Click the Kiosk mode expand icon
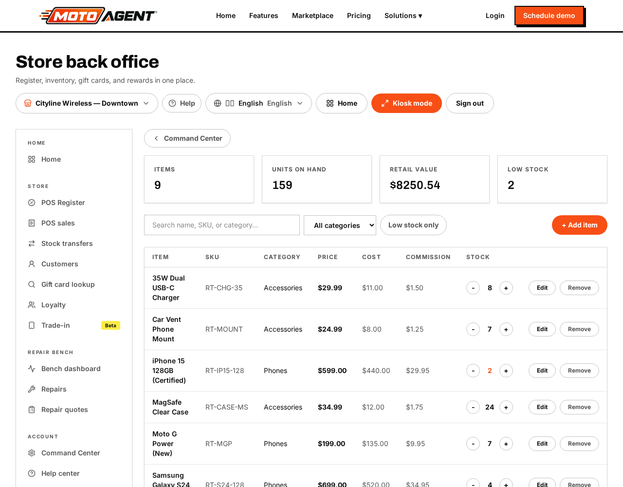This screenshot has height=487, width=623. coord(385,103)
